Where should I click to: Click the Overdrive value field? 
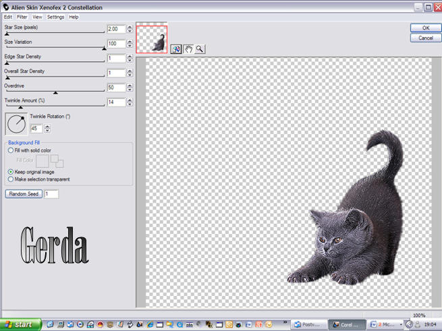click(117, 88)
